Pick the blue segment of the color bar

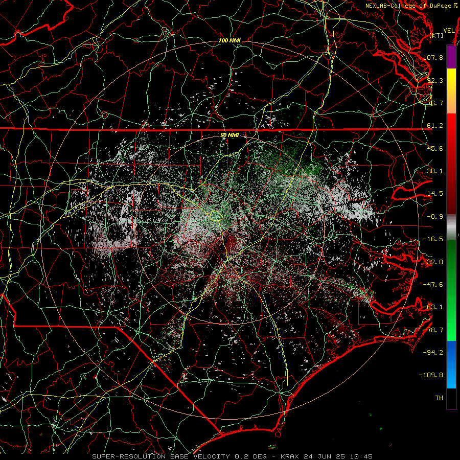point(451,364)
